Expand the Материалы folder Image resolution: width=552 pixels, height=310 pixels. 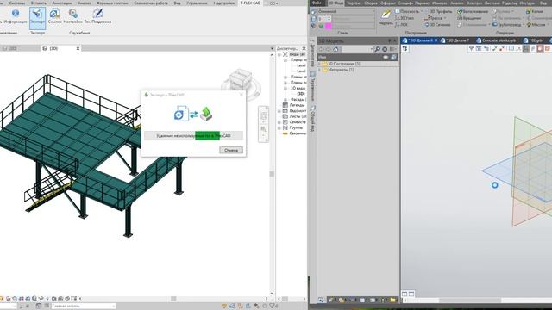point(320,70)
